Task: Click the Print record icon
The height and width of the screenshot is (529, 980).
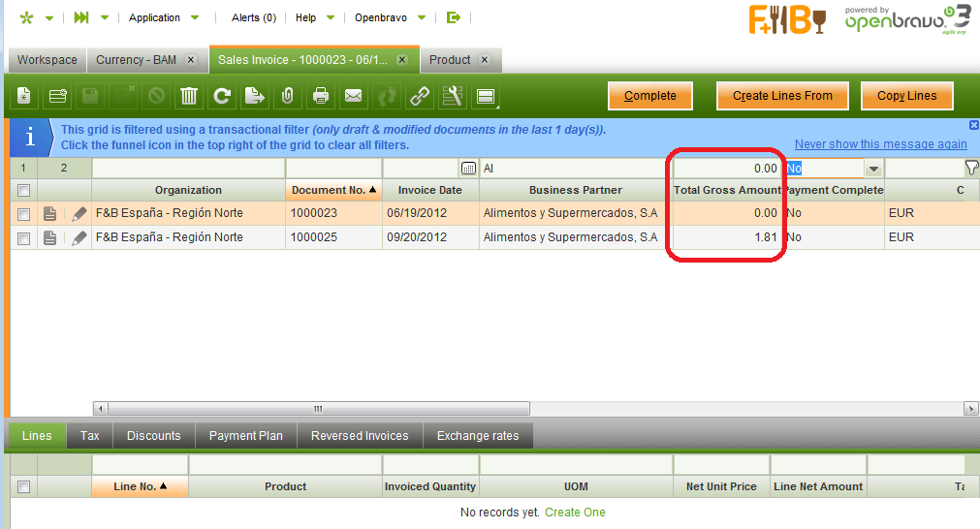Action: (321, 96)
